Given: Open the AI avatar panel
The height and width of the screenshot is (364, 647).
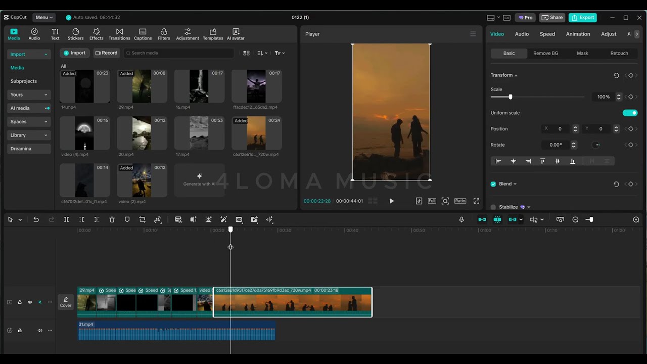Looking at the screenshot, I should (236, 34).
